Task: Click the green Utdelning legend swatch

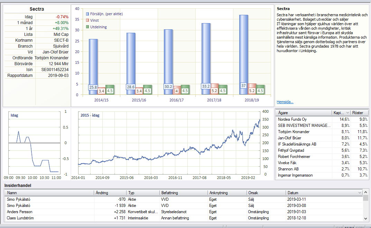Action: 87,27
